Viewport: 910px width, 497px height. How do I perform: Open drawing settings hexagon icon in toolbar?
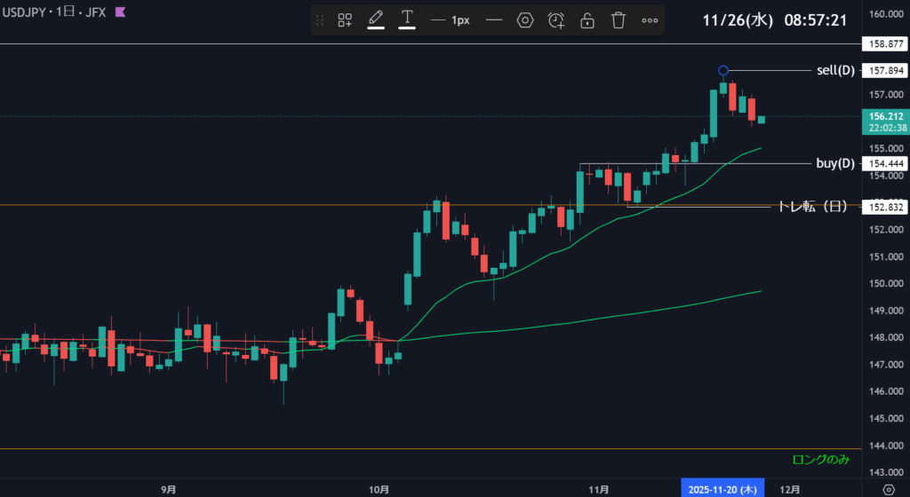(525, 20)
